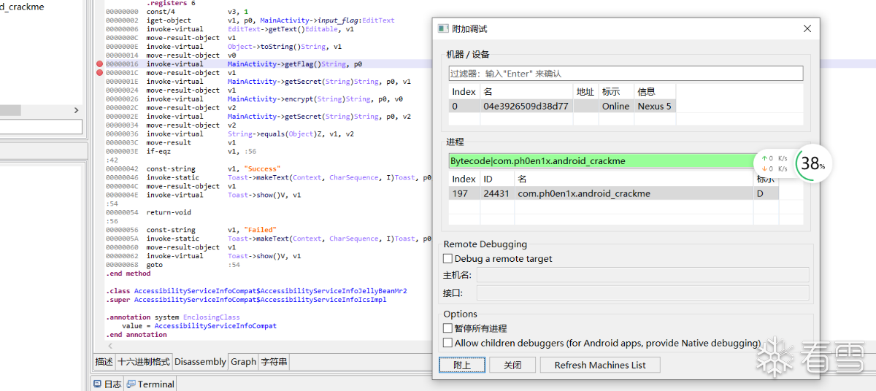Switch to the 十六进制格式 tab
876x391 pixels.
[144, 362]
